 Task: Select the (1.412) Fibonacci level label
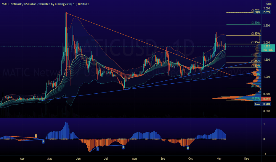coord(255,61)
